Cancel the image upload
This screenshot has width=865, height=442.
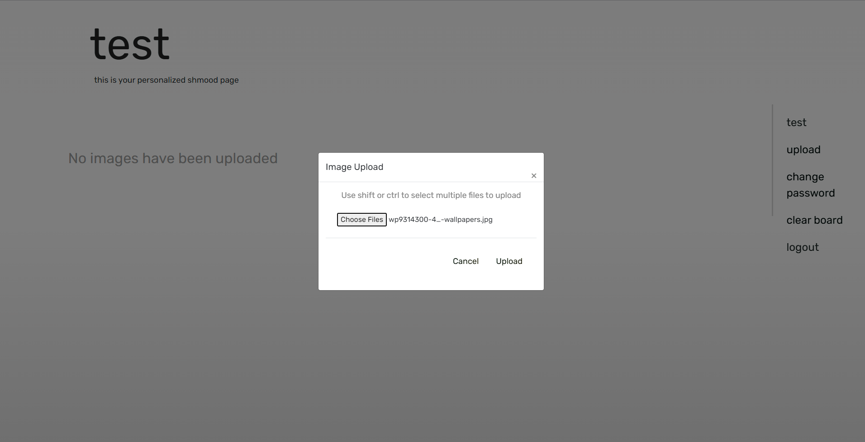tap(466, 261)
